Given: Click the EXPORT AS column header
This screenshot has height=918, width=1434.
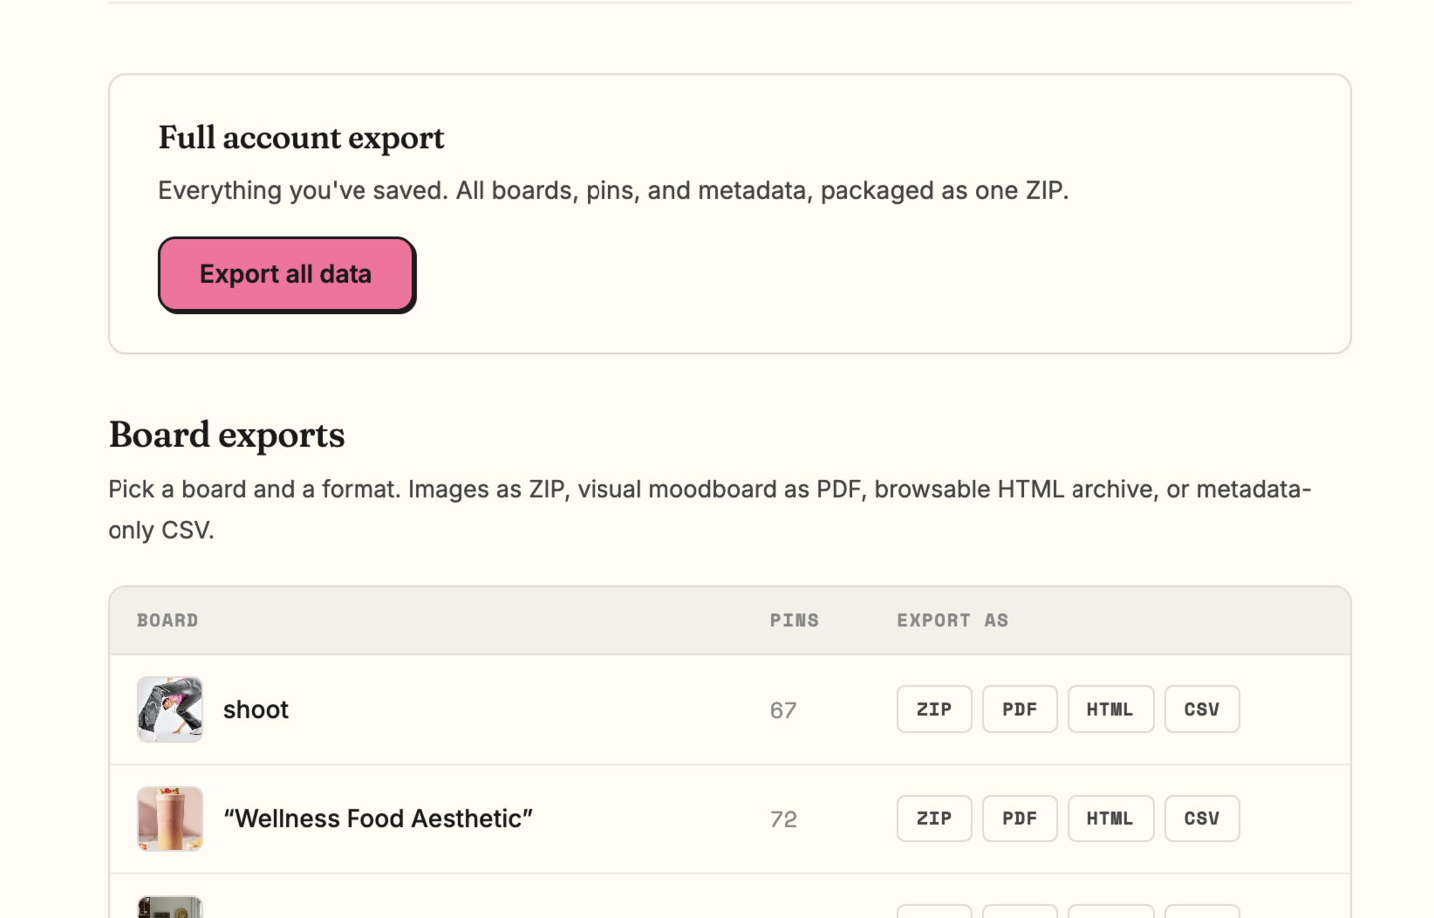Looking at the screenshot, I should 952,620.
